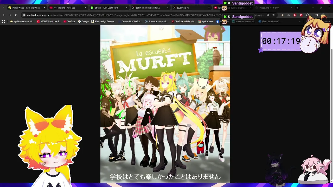
Task: Click the 00:17:19 stream timer overlay
Action: [x=281, y=41]
